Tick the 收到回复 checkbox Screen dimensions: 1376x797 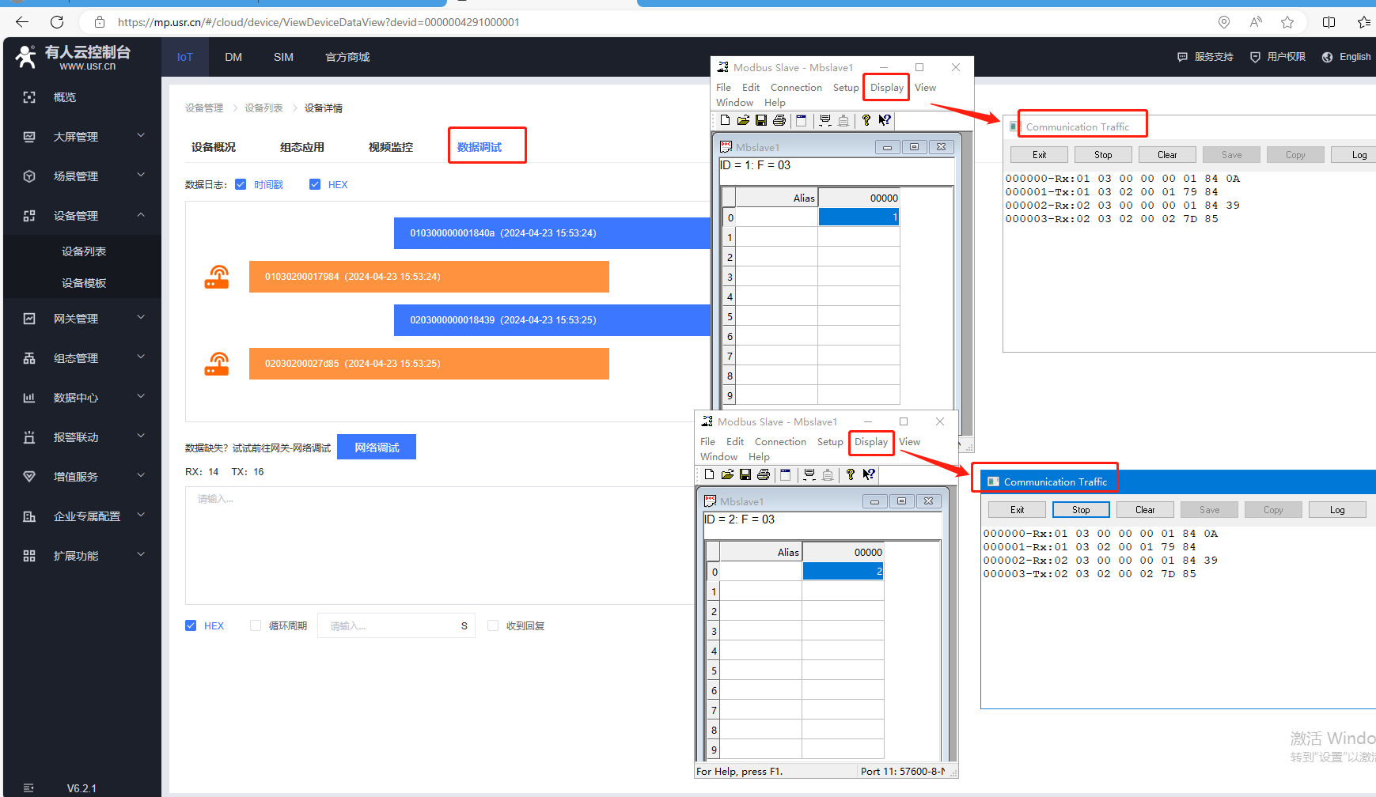(493, 625)
